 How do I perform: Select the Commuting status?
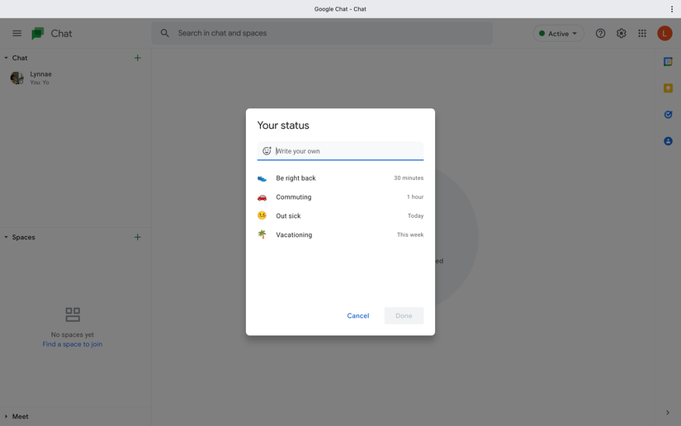340,197
